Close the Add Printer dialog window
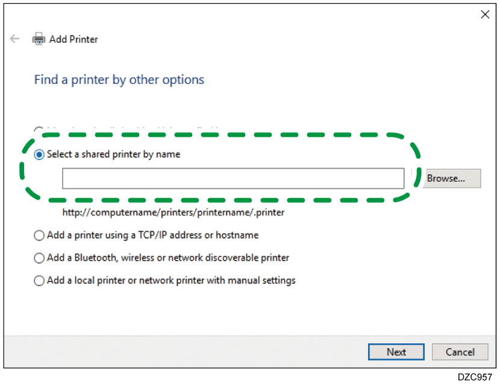Viewport: 500px width, 388px height. click(485, 14)
